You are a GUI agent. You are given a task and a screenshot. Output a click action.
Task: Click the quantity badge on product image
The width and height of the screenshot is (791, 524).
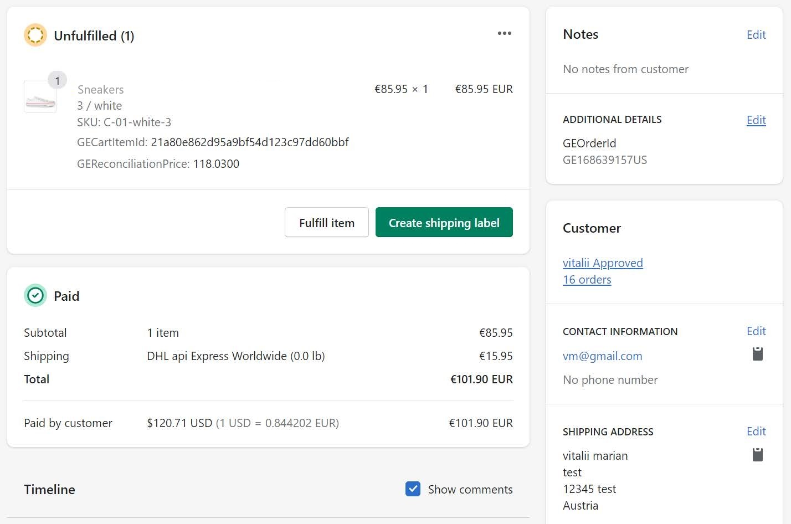point(57,81)
